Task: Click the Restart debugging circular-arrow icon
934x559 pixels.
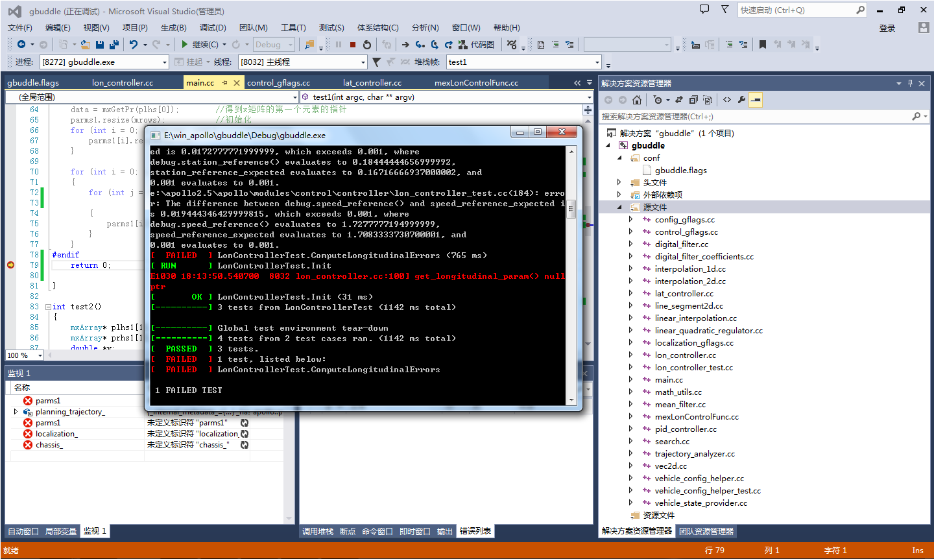Action: point(367,44)
